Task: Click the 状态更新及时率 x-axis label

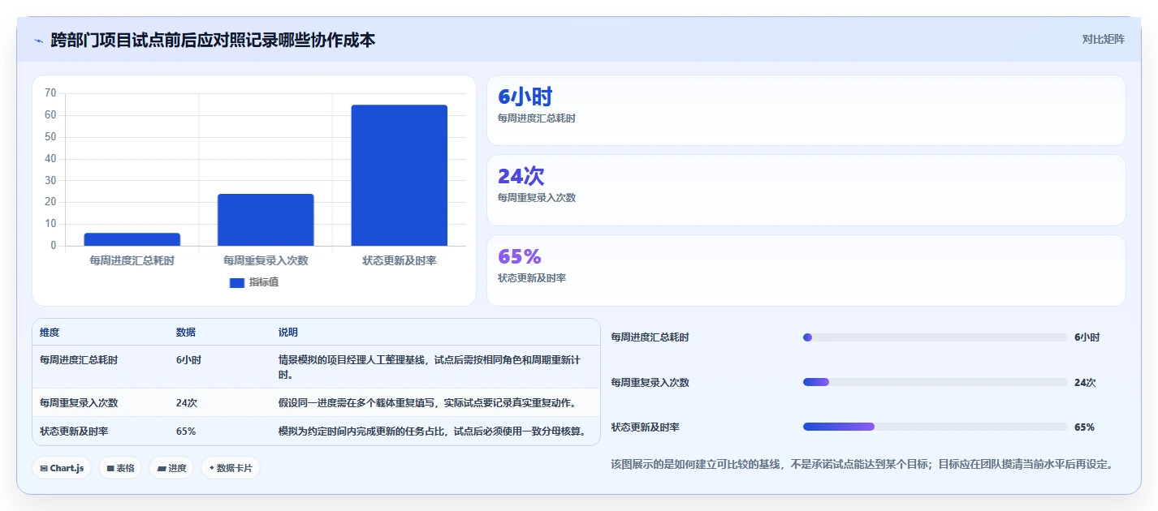Action: [400, 260]
